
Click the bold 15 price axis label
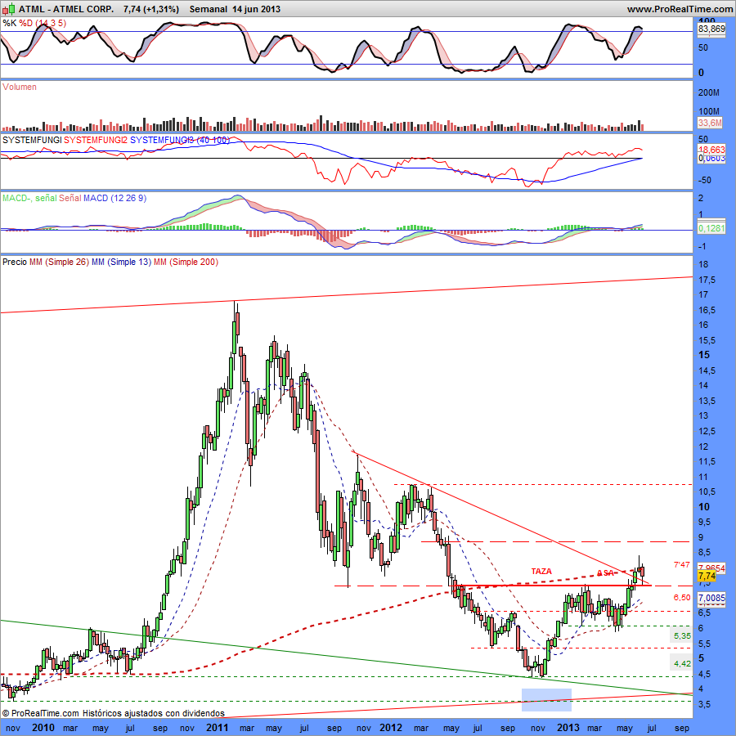coord(704,355)
